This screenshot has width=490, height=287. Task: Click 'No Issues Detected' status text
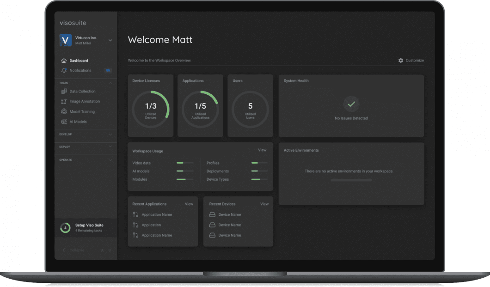(x=351, y=118)
